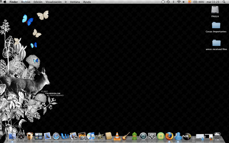Open Time Machine from the dock
The width and height of the screenshot is (229, 143).
tap(143, 136)
